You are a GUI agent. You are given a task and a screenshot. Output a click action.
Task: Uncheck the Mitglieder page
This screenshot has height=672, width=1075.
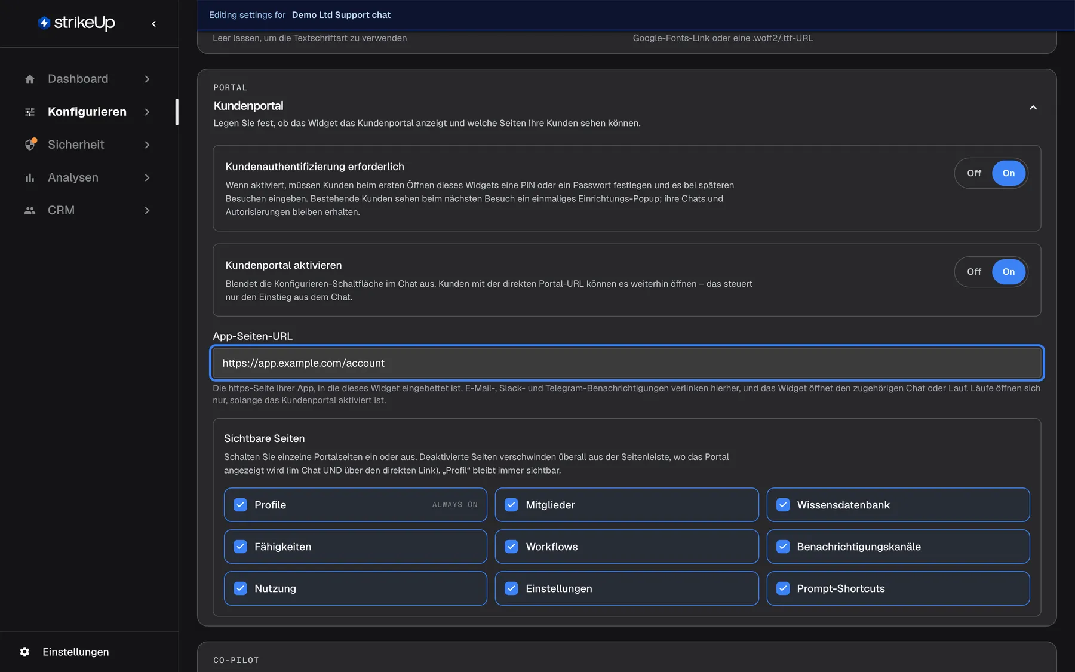511,505
